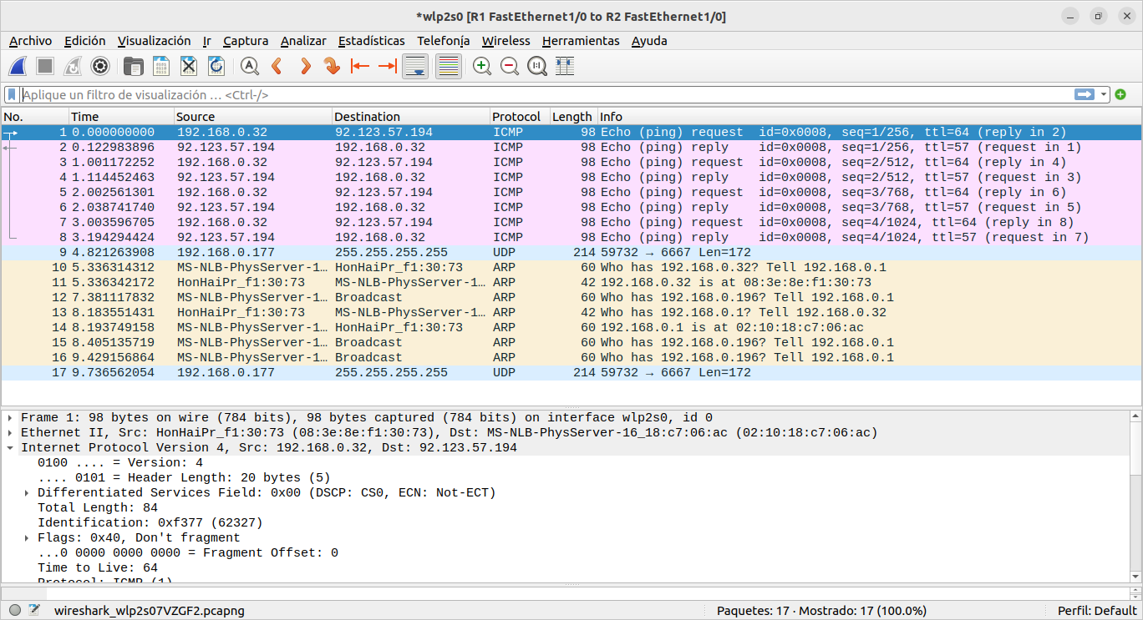Zoom out the main window text
1143x620 pixels.
(510, 66)
